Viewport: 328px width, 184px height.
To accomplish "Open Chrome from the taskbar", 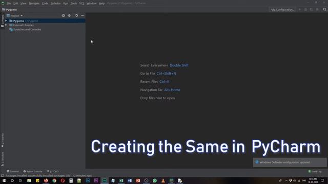I will click(54, 180).
